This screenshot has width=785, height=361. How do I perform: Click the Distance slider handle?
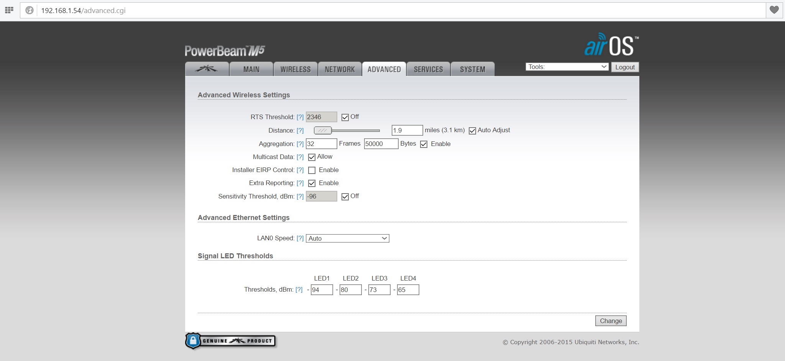click(x=323, y=131)
